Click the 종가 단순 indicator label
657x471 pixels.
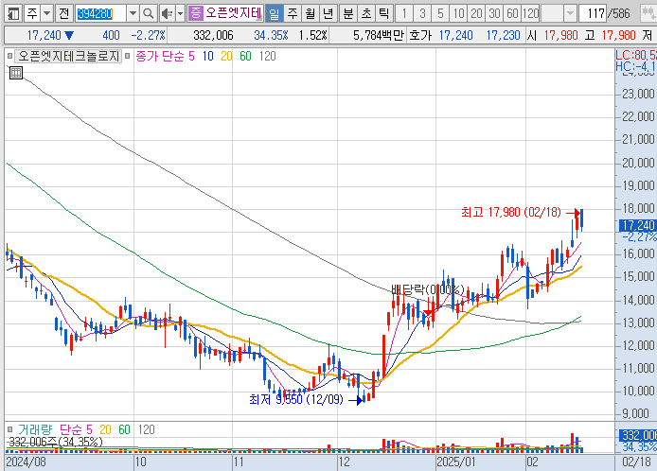160,56
